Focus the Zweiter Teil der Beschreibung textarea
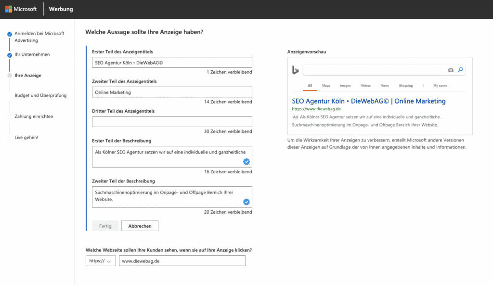 point(172,197)
